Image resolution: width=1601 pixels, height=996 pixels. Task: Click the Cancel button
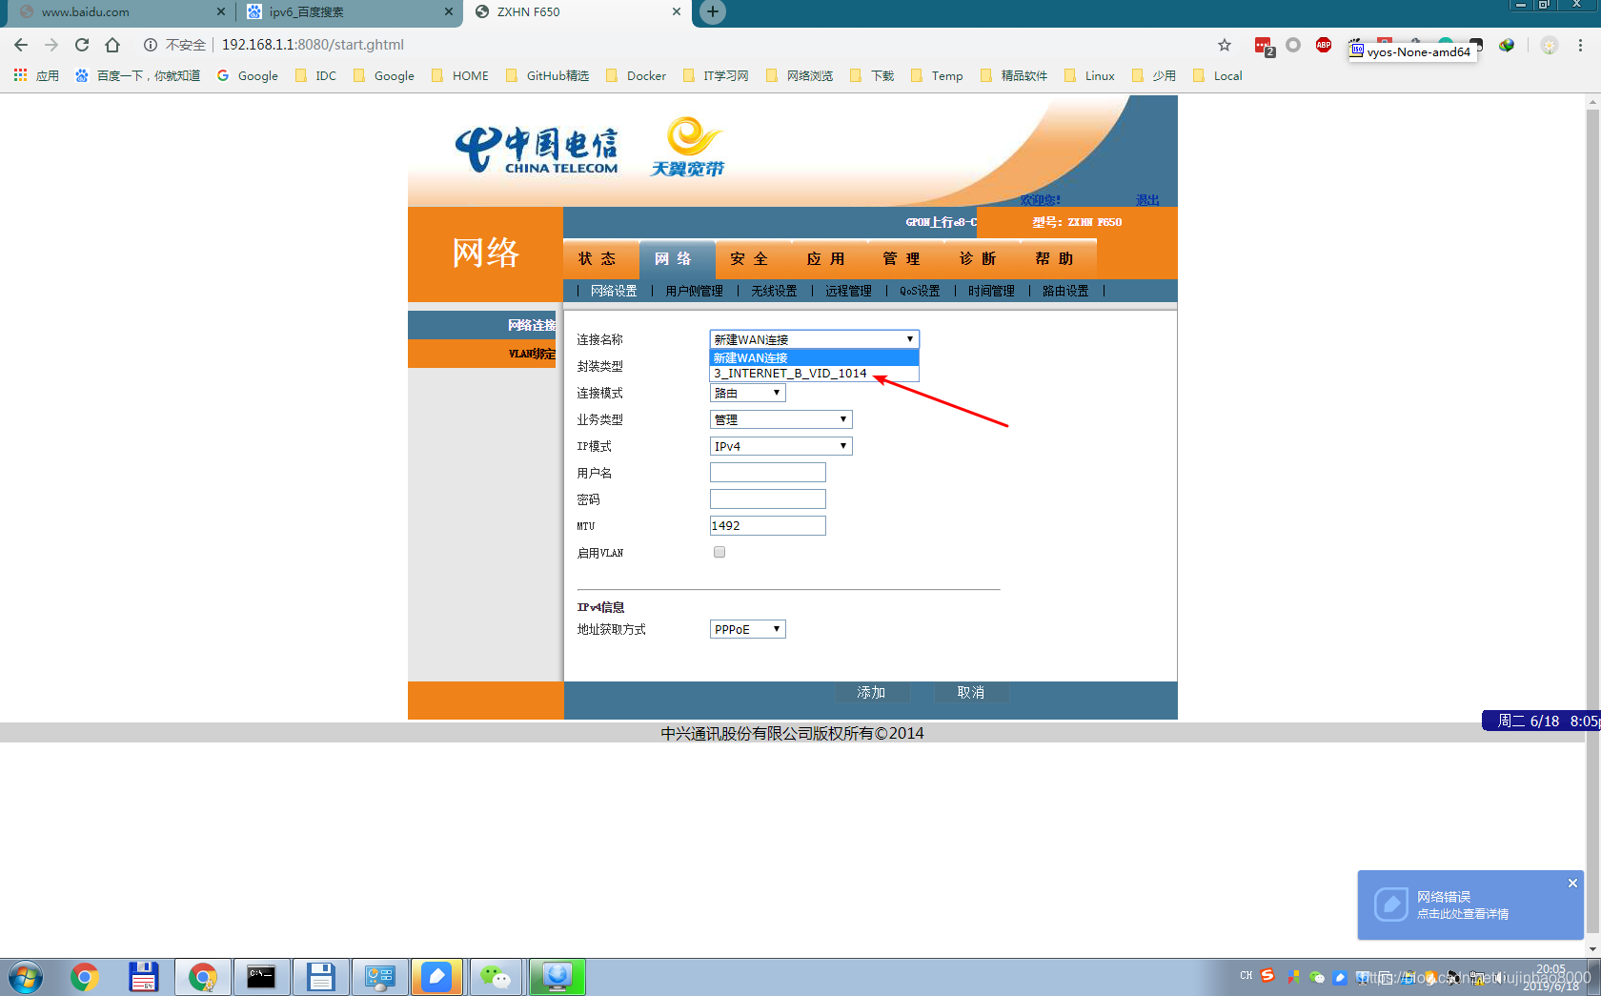click(x=971, y=693)
